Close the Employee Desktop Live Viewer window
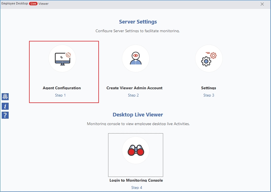This screenshot has height=192, width=271. [262, 4]
